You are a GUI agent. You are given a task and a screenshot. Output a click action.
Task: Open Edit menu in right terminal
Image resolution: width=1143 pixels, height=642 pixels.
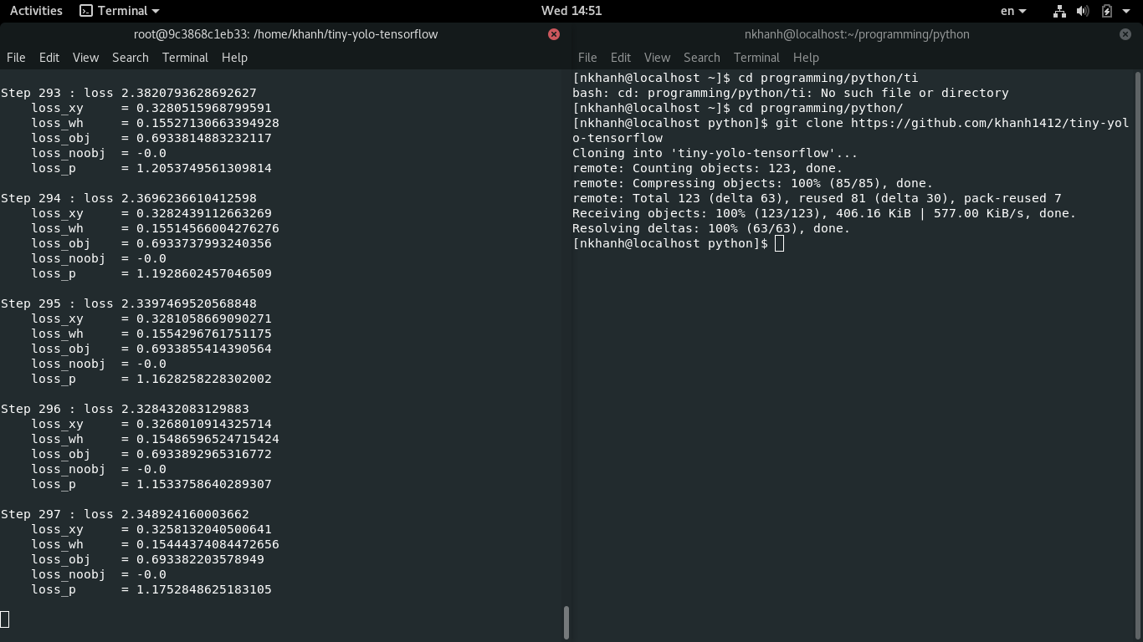click(621, 58)
